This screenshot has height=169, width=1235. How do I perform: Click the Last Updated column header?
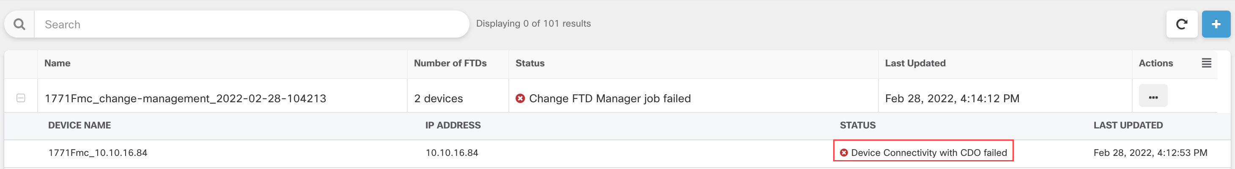pos(915,63)
